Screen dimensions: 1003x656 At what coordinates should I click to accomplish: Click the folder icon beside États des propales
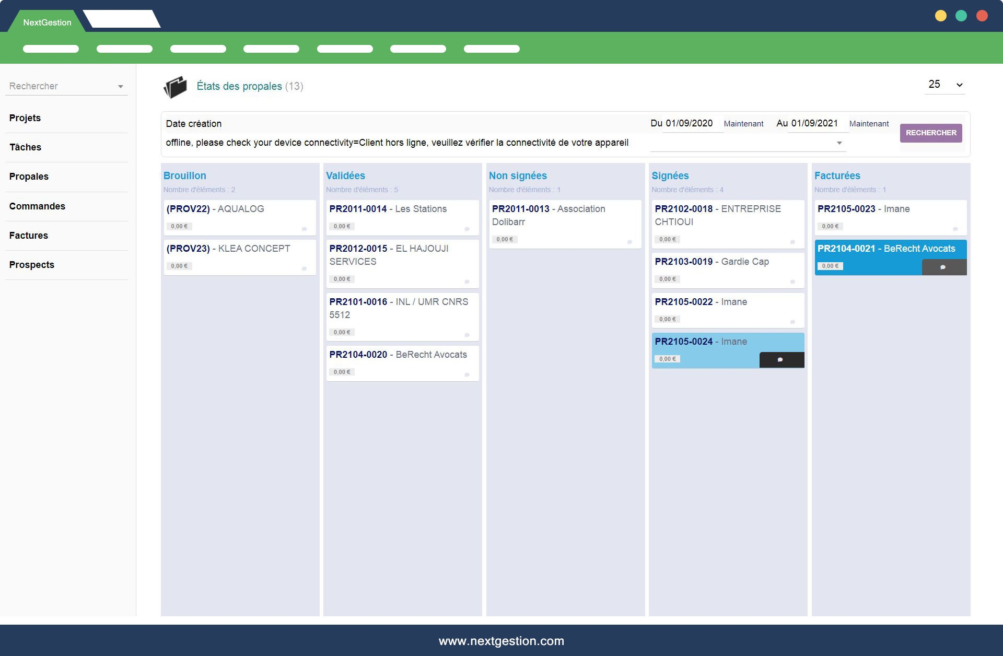(175, 87)
